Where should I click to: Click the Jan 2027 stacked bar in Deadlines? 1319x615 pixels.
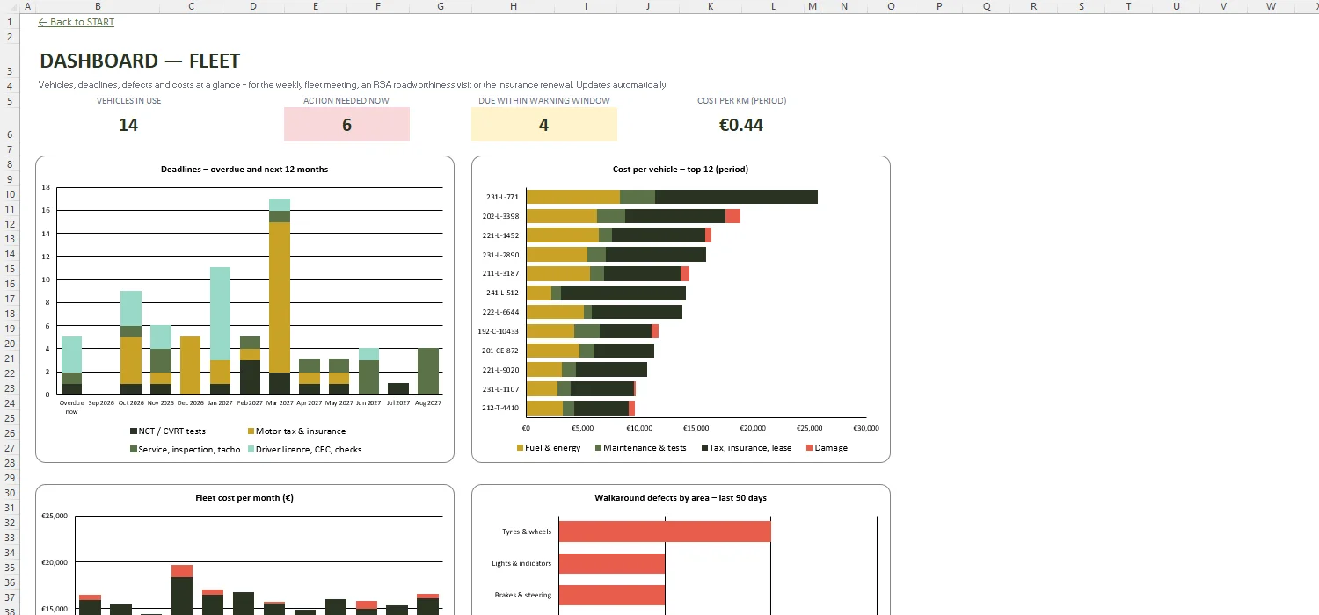tap(220, 330)
